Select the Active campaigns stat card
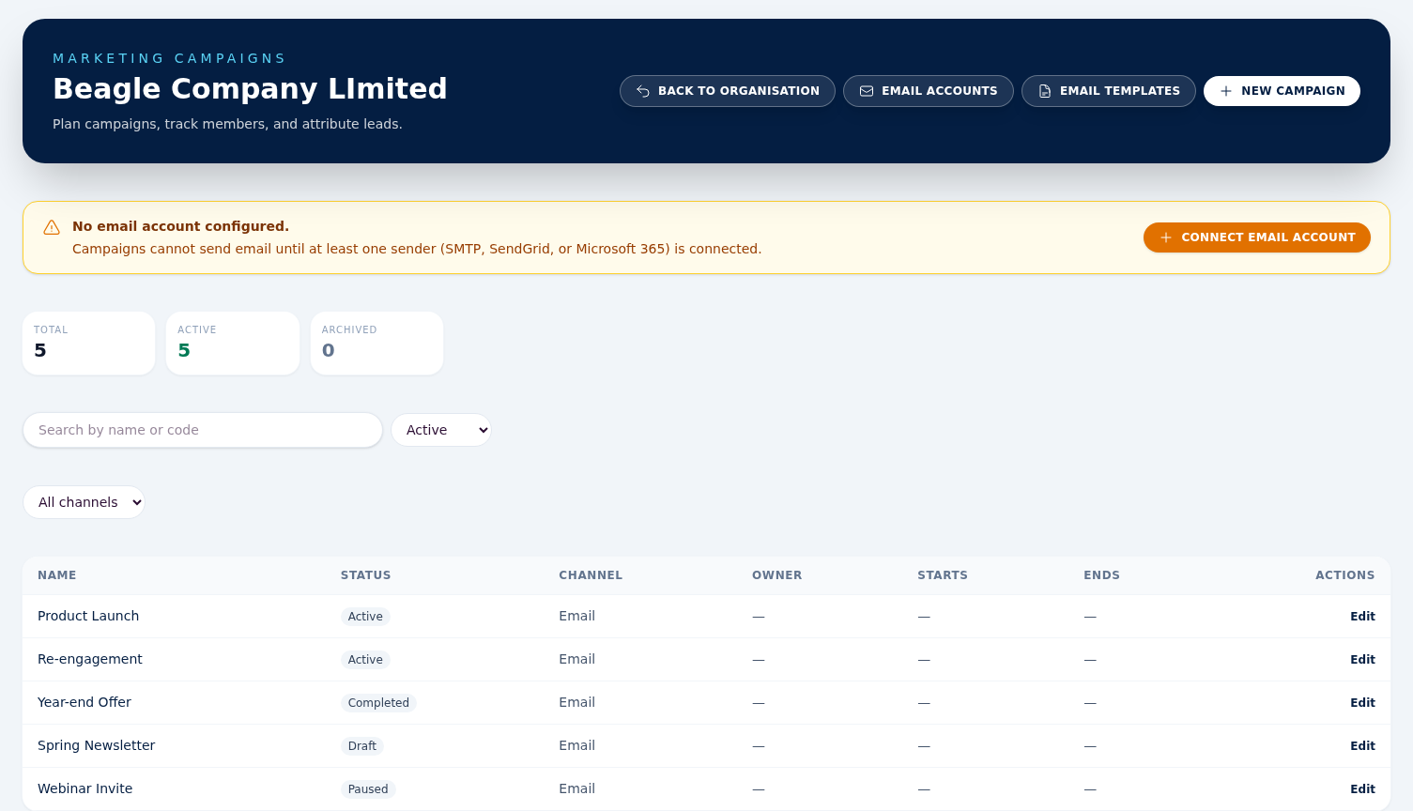The image size is (1413, 811). 233,344
